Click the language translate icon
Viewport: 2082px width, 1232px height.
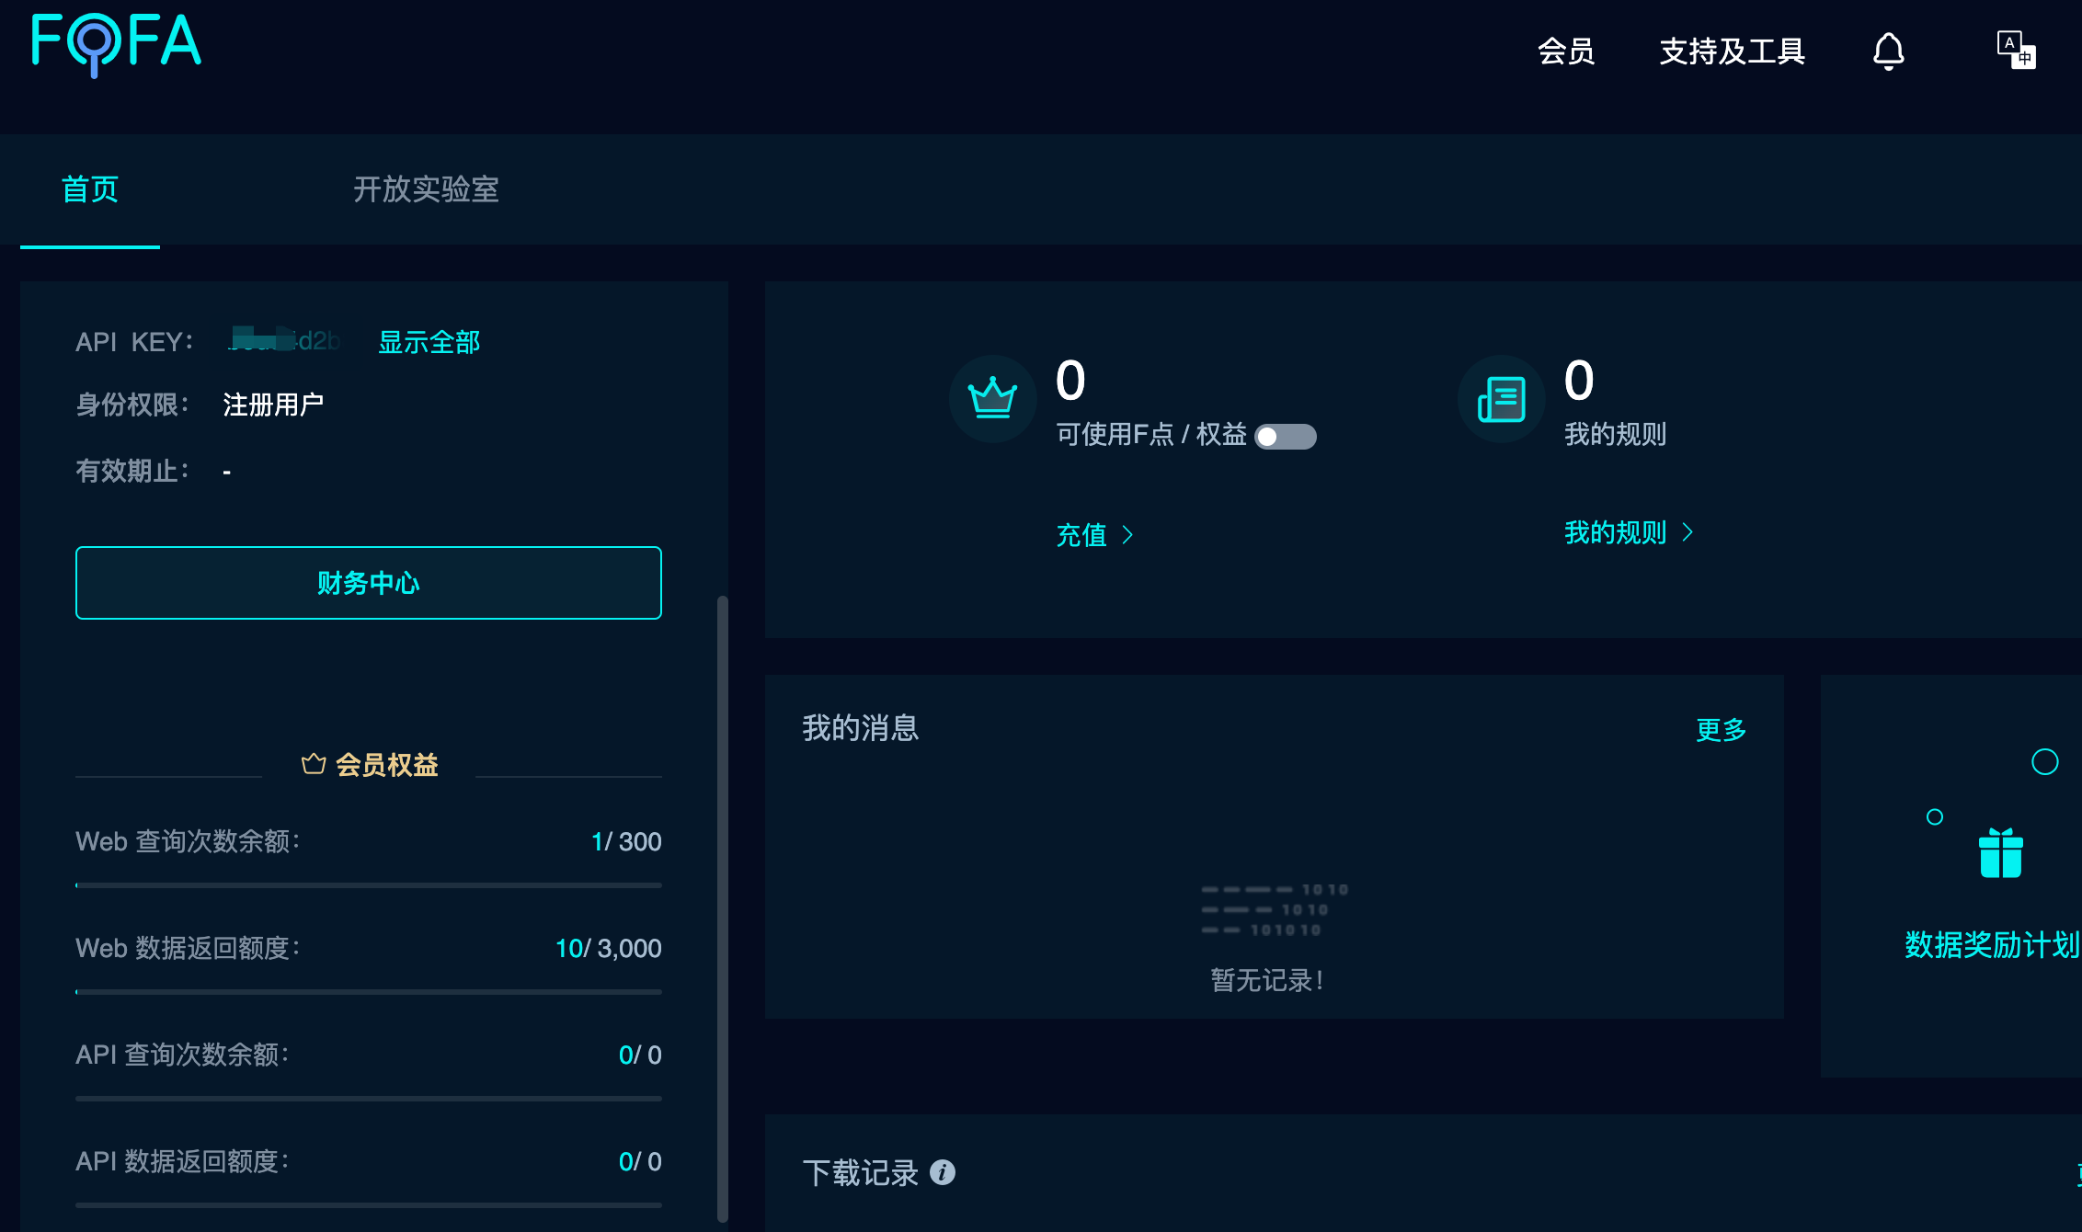2016,50
